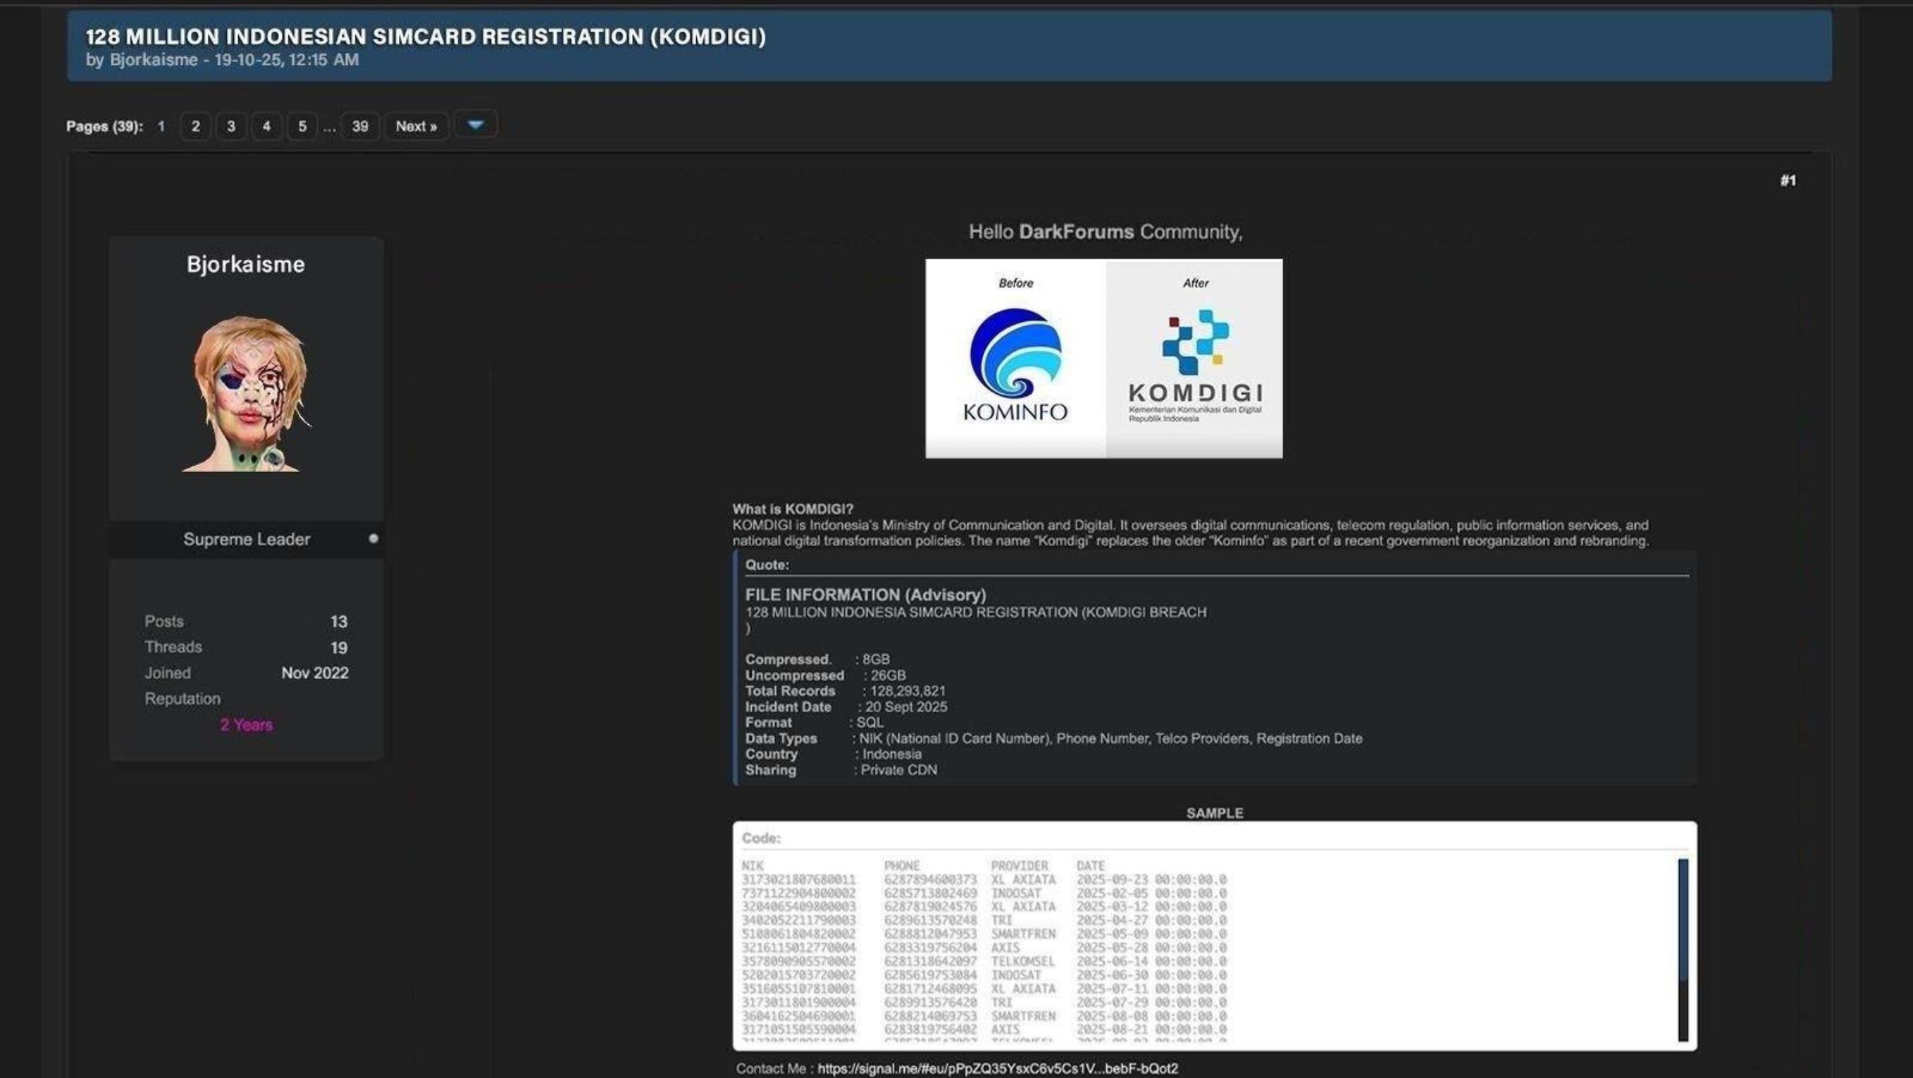The height and width of the screenshot is (1078, 1913).
Task: Click the Kominfo before logo
Action: 1015,359
